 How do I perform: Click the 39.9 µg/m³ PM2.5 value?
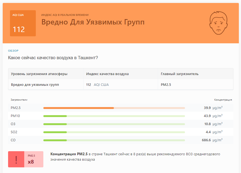tap(213, 108)
